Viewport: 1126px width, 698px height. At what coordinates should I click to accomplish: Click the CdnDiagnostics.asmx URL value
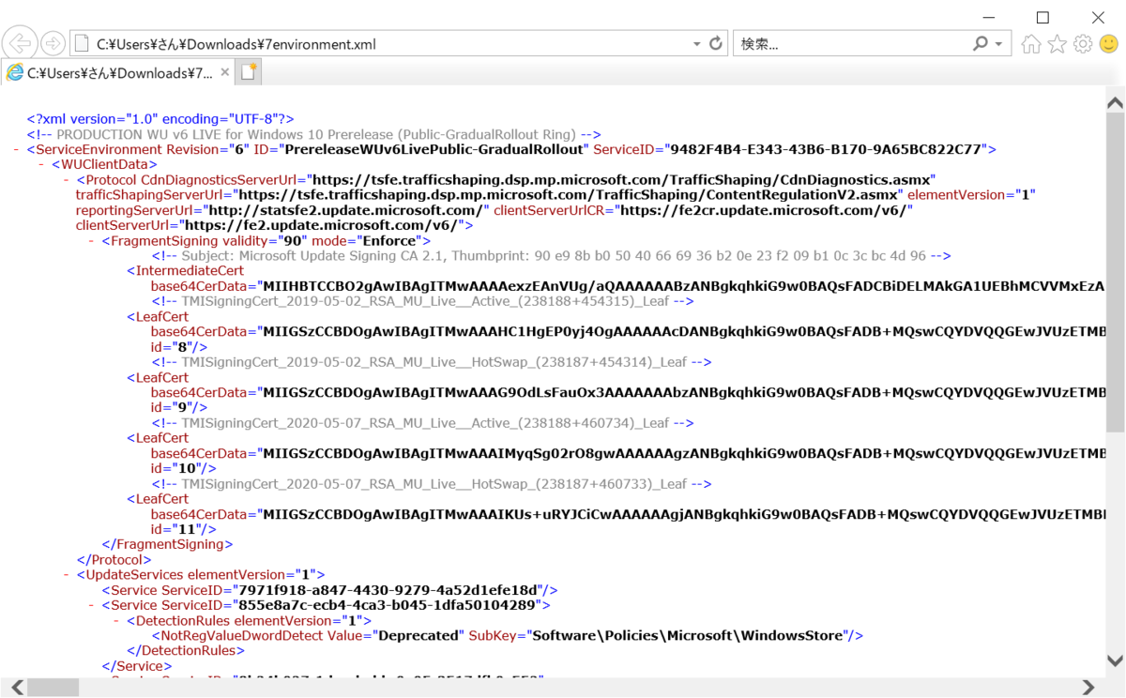coord(622,179)
